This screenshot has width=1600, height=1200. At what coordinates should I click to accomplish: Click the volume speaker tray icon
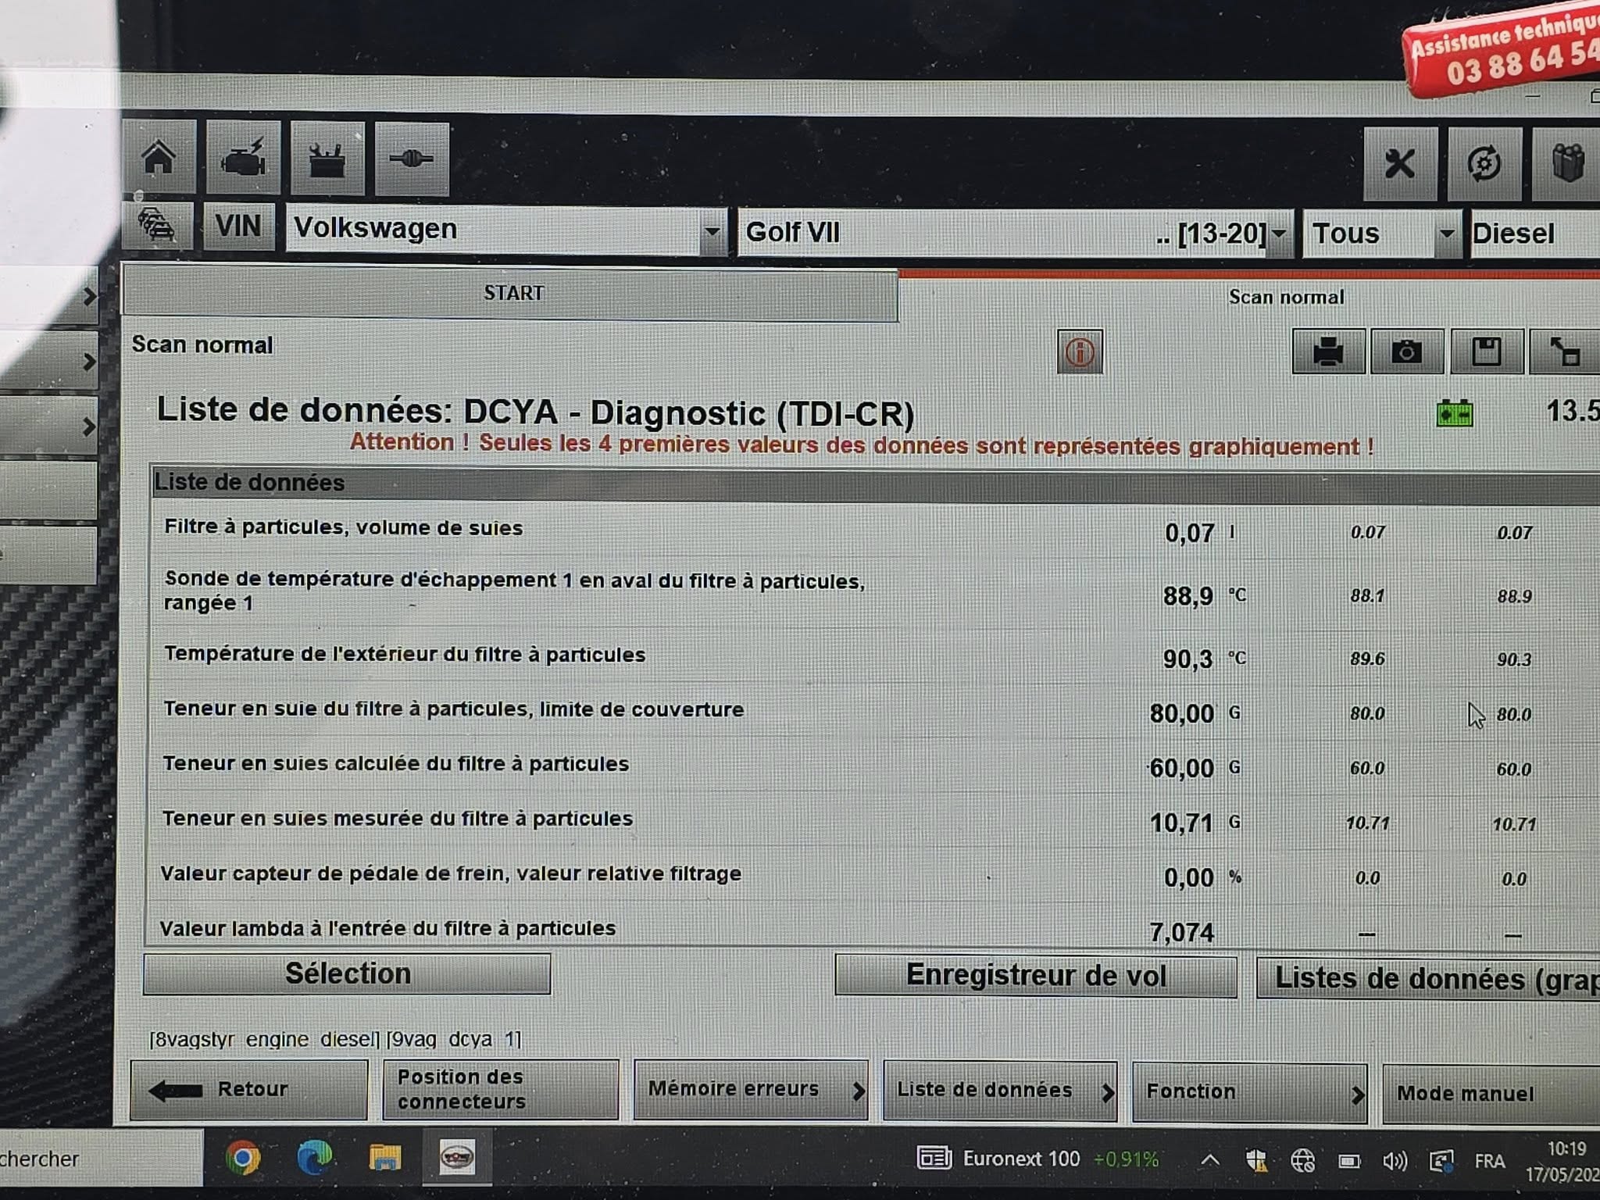coord(1395,1161)
